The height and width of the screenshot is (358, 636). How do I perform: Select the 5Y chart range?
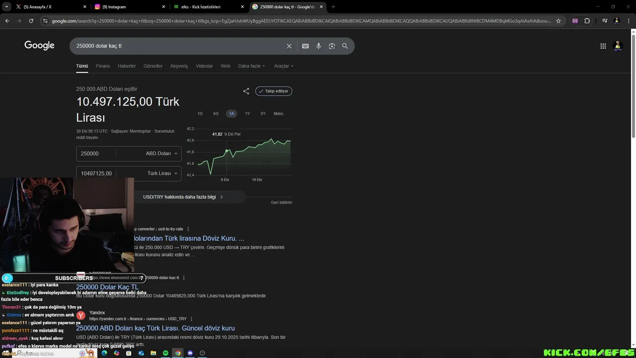pos(263,113)
